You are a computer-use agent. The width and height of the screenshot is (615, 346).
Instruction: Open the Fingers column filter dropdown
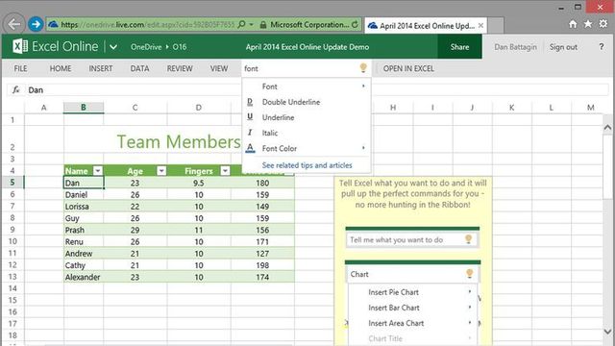tap(225, 171)
